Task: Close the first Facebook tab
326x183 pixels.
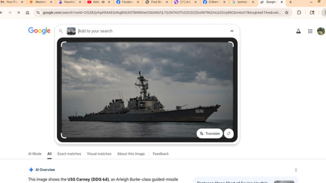Action: point(138,2)
